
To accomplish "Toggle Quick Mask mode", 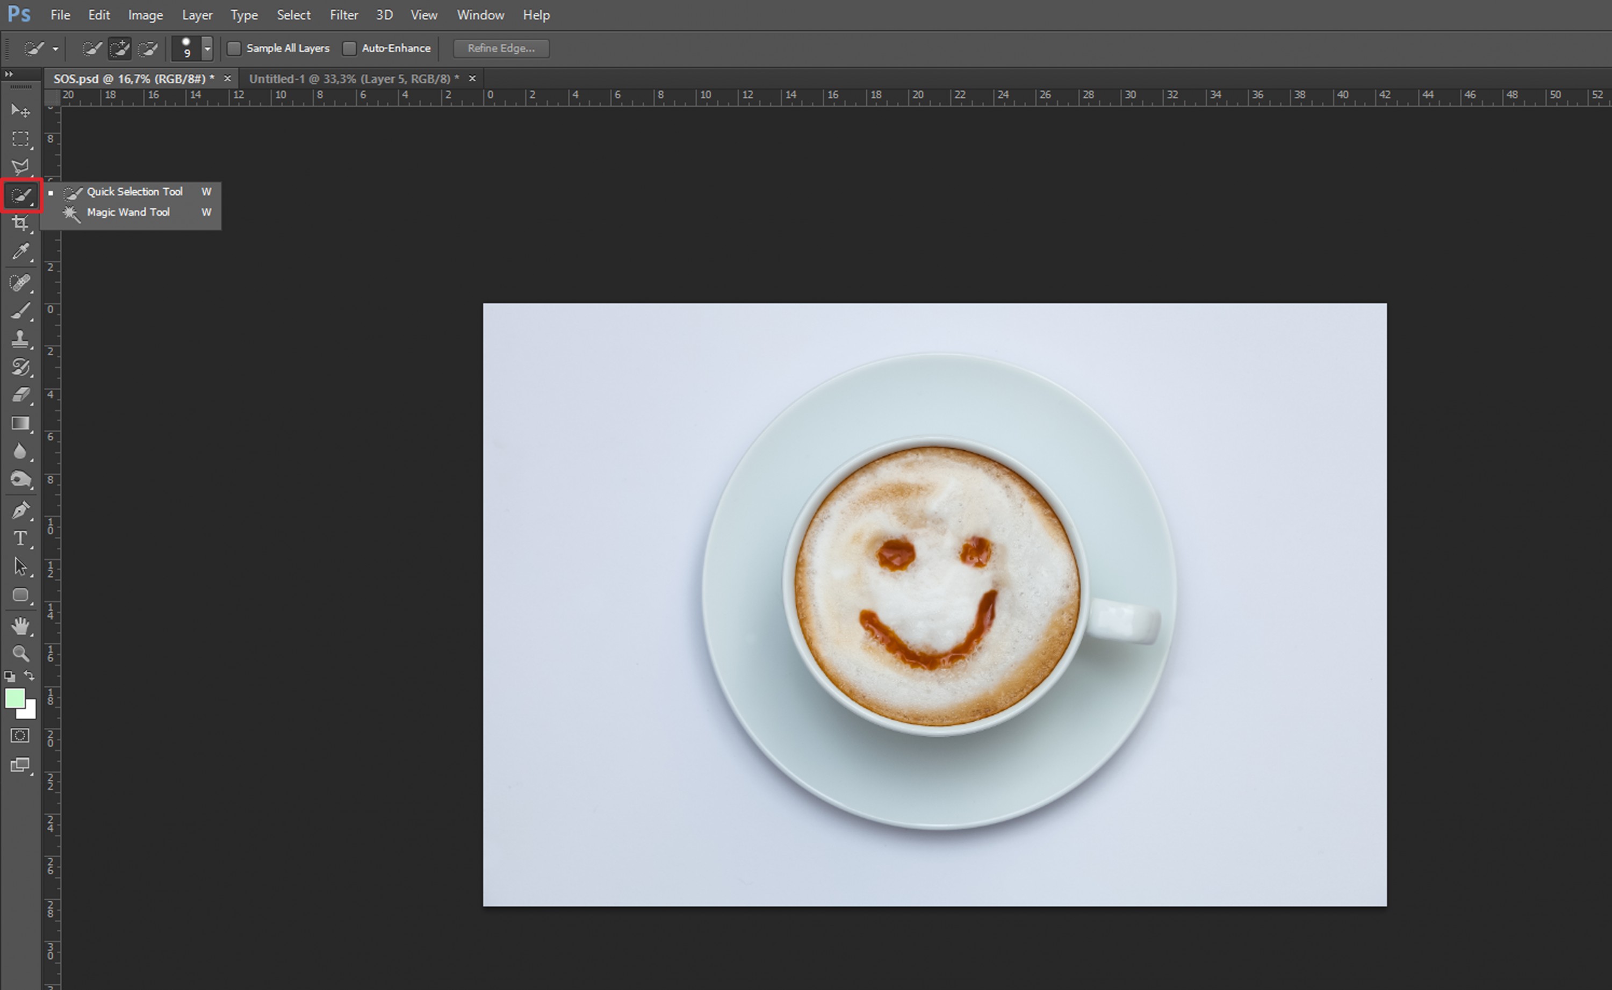I will pyautogui.click(x=20, y=735).
